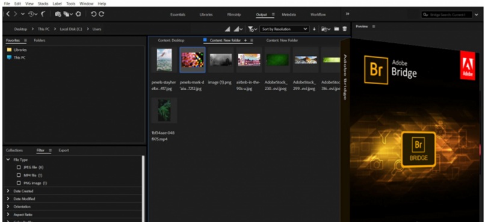Click the sort direction down-arrow icon
This screenshot has height=222, width=485.
pos(314,29)
